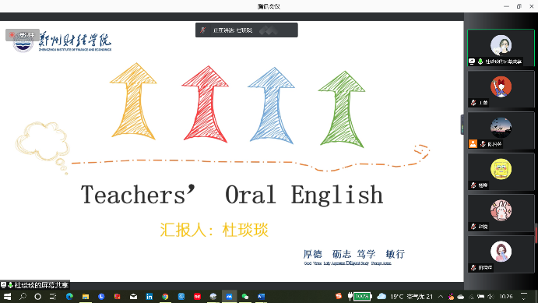Click the orange host badge icon
The image size is (538, 303).
click(x=473, y=144)
